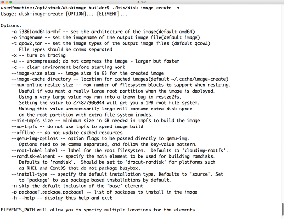Viewport: 284px width, 219px height.
Task: Click the '--image-size' option flag
Action: (27, 73)
